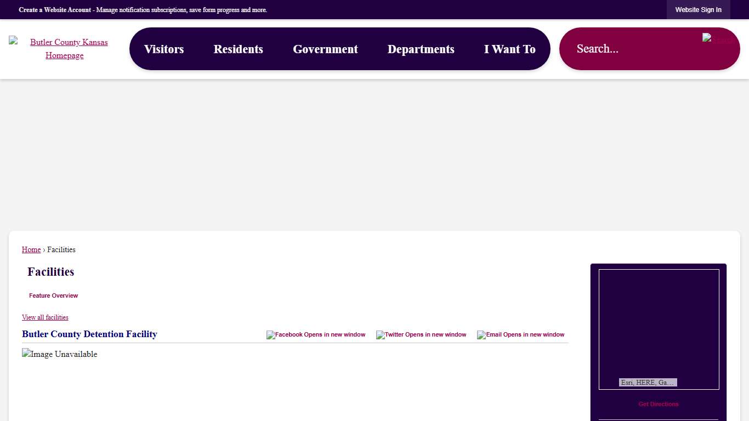This screenshot has width=749, height=421.
Task: Expand the I Want To menu
Action: coord(509,49)
